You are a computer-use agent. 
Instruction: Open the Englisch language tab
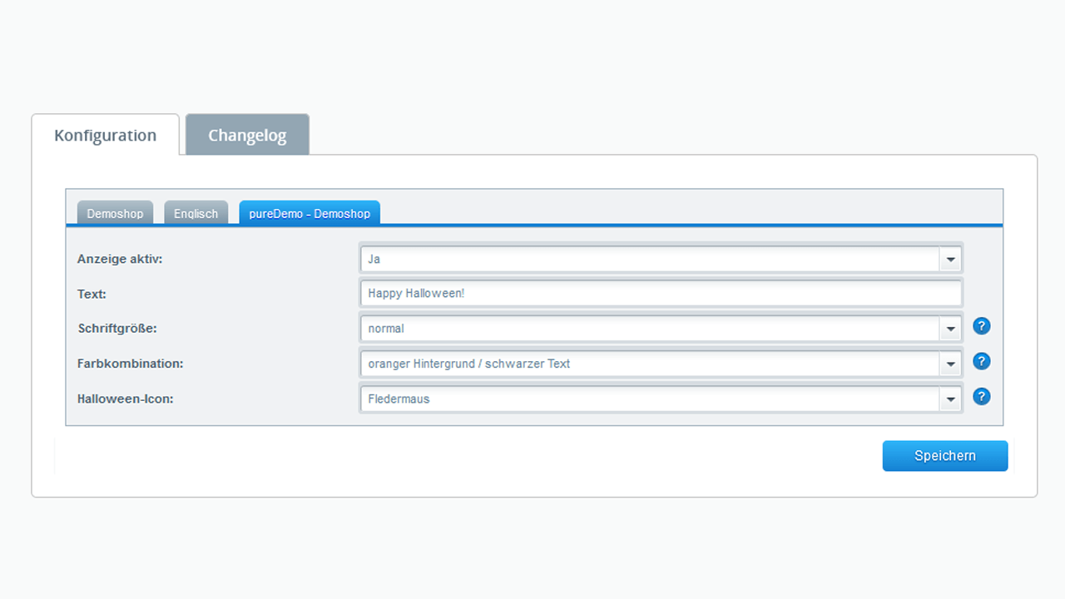coord(196,214)
